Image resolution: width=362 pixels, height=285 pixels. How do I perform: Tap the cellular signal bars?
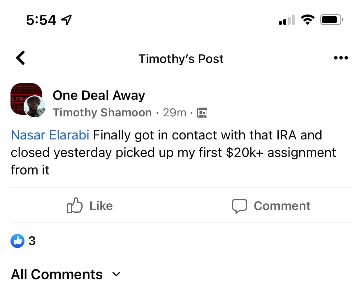tap(287, 20)
